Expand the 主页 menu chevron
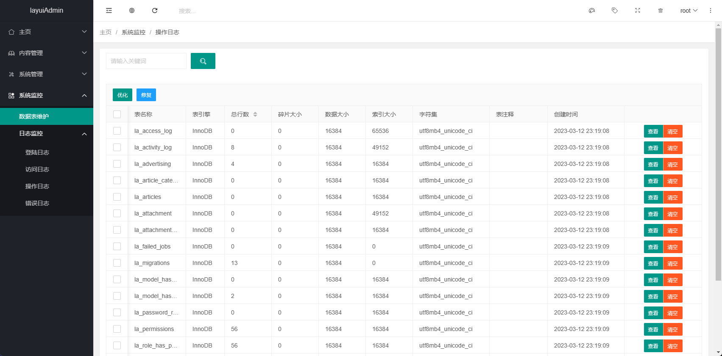This screenshot has height=356, width=722. 84,32
